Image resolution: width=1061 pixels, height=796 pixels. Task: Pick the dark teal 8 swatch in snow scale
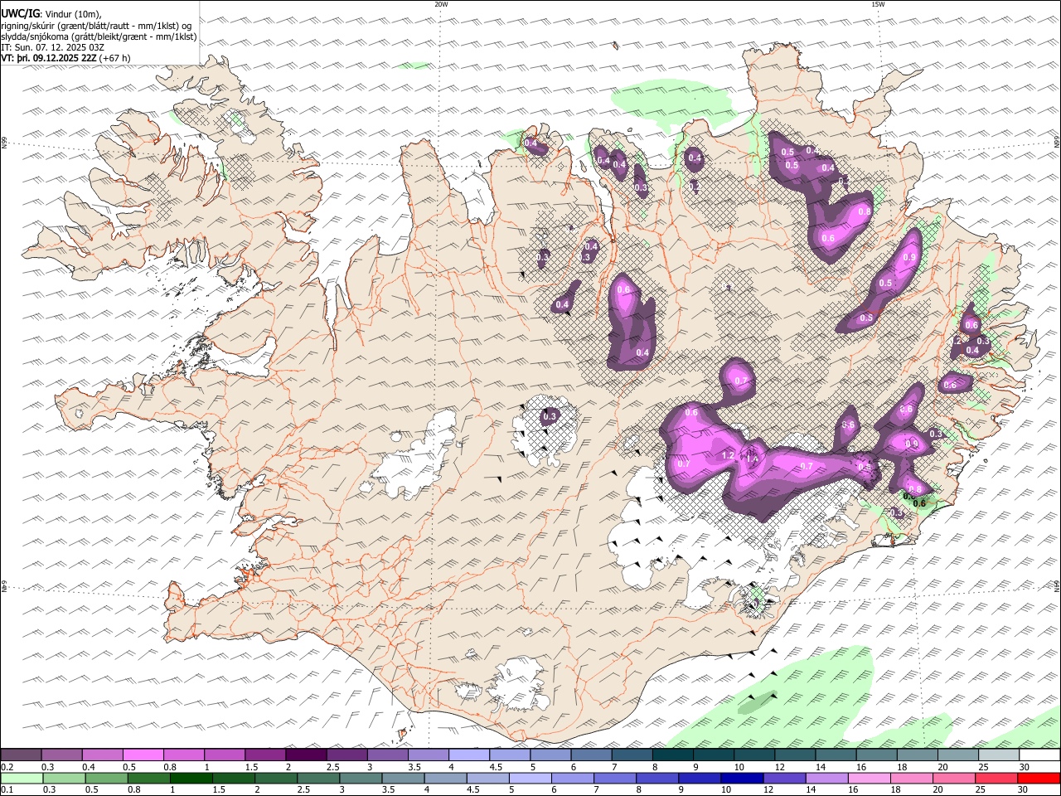673,755
